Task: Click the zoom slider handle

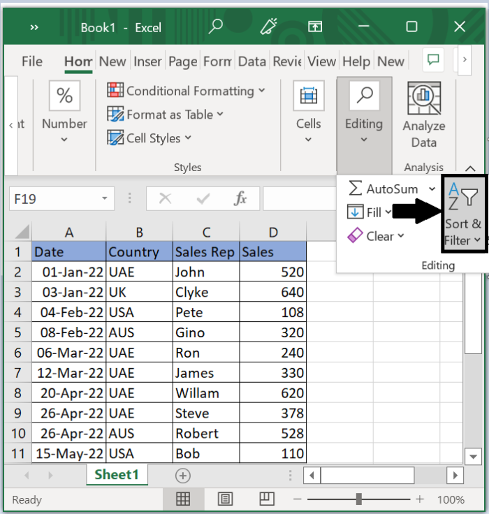Action: pyautogui.click(x=359, y=499)
